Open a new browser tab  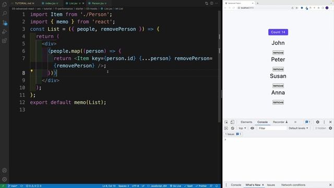tap(257, 3)
